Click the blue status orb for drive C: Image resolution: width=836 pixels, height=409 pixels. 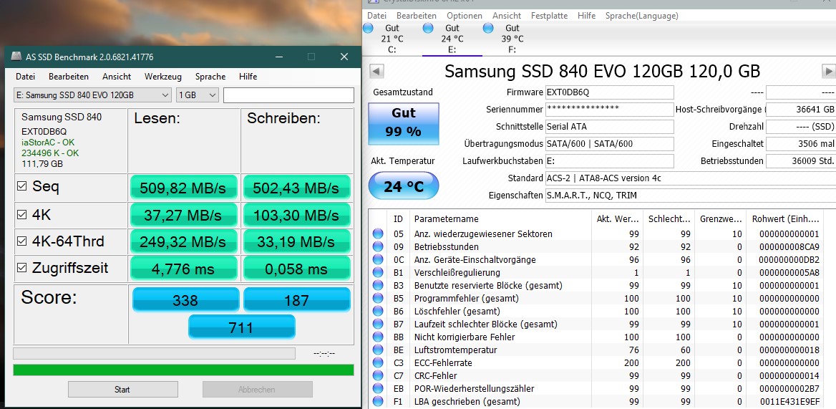[369, 28]
